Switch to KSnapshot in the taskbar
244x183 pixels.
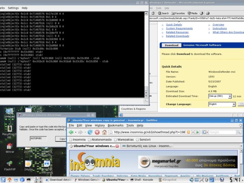click(167, 180)
